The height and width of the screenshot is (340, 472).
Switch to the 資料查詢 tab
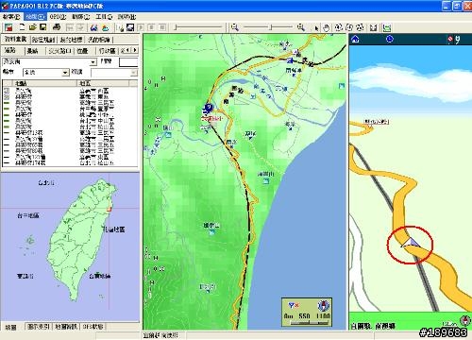[15, 39]
